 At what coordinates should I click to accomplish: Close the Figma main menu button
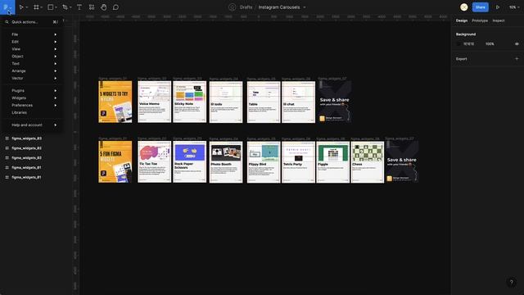coord(7,7)
